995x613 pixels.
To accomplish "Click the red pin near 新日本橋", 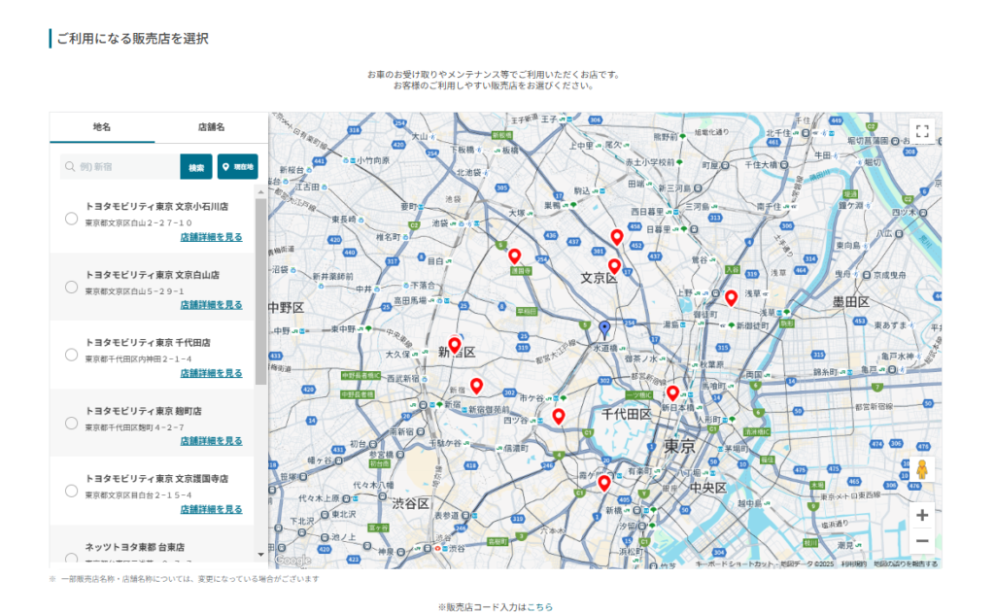I will [x=672, y=393].
